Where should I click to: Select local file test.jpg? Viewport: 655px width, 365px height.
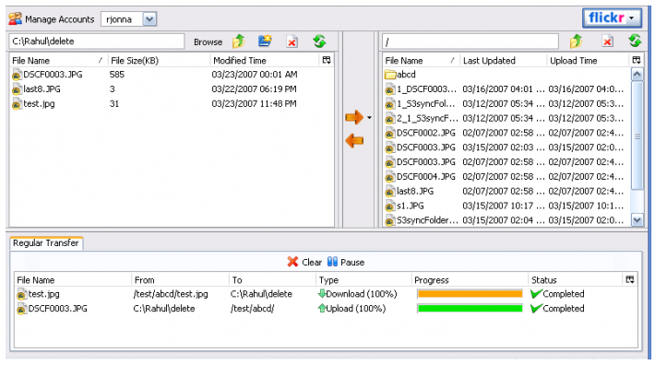click(x=172, y=104)
